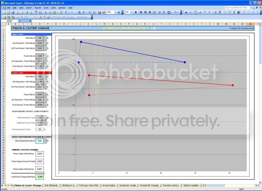Open the Fill Color paint bucket
This screenshot has height=191, width=262.
click(175, 12)
